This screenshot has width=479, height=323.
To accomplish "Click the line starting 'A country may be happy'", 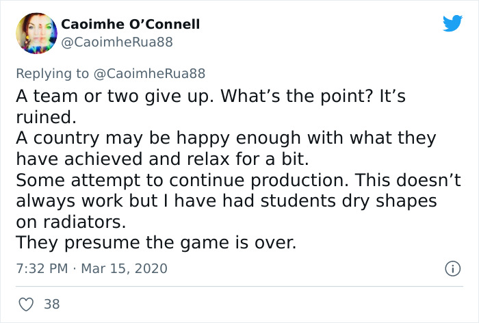I will click(226, 138).
